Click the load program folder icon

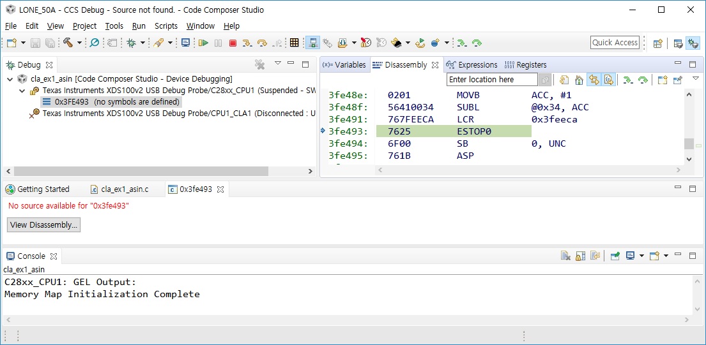point(342,43)
